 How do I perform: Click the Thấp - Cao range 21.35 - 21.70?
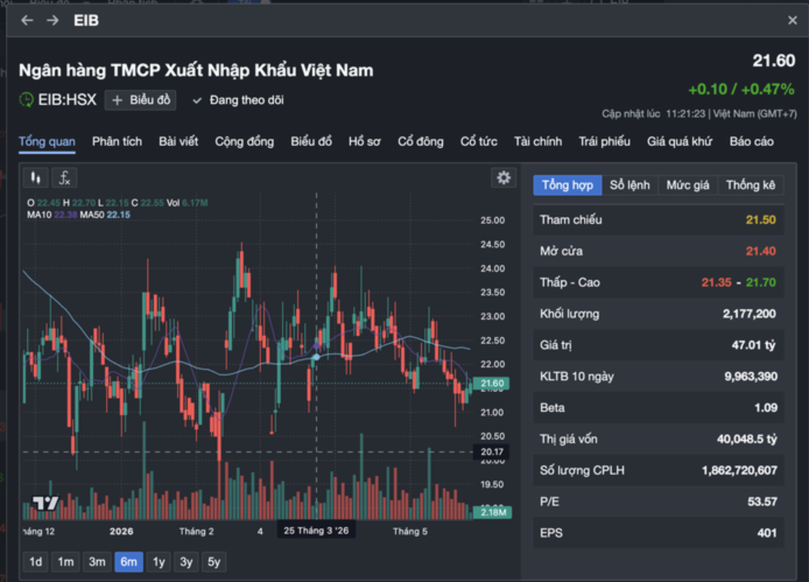tap(738, 283)
